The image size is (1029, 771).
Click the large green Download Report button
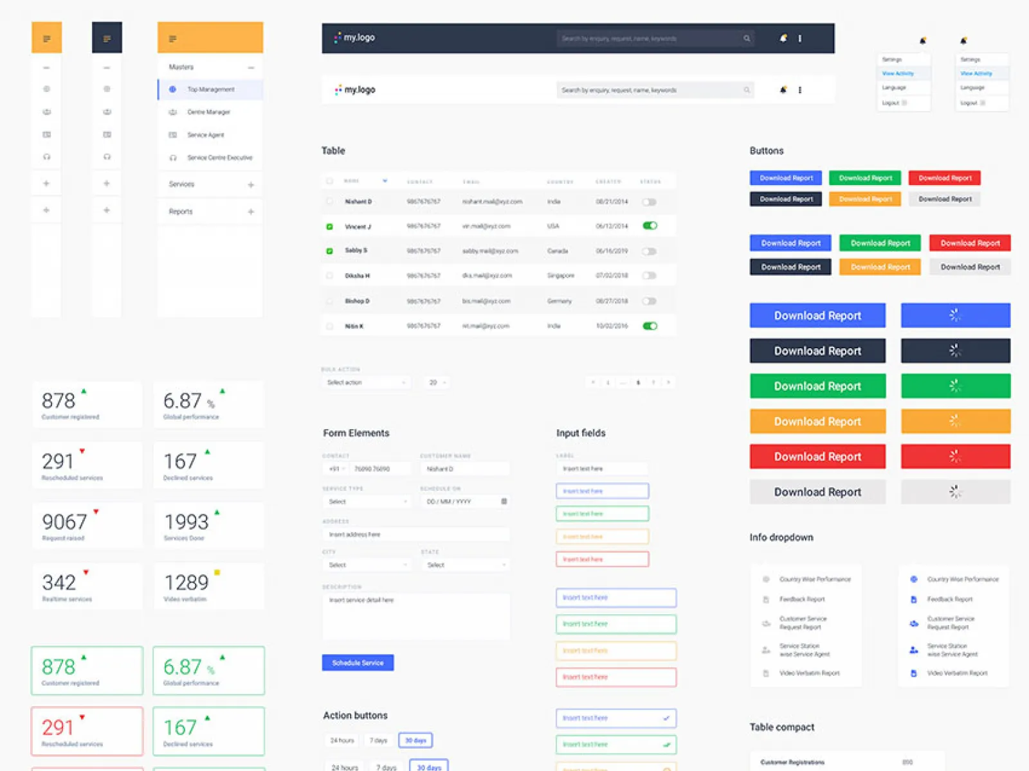(817, 386)
